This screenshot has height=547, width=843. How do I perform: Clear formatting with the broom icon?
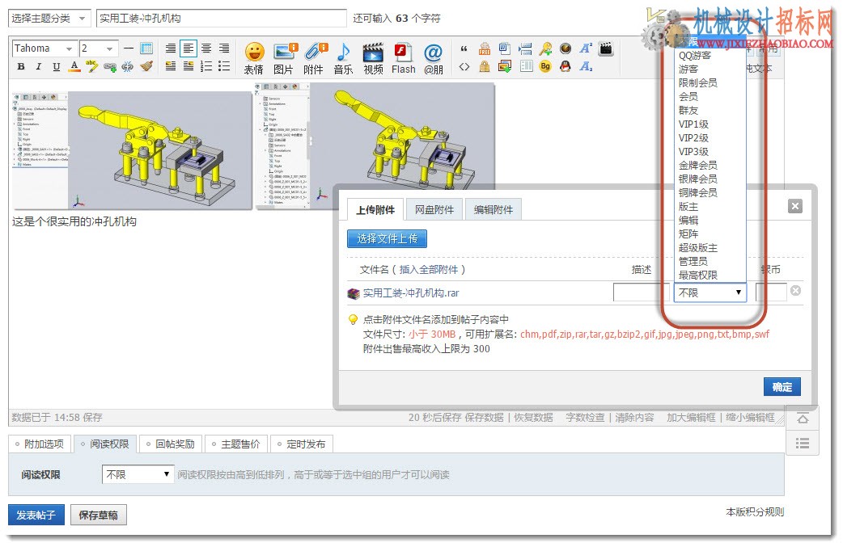point(146,66)
